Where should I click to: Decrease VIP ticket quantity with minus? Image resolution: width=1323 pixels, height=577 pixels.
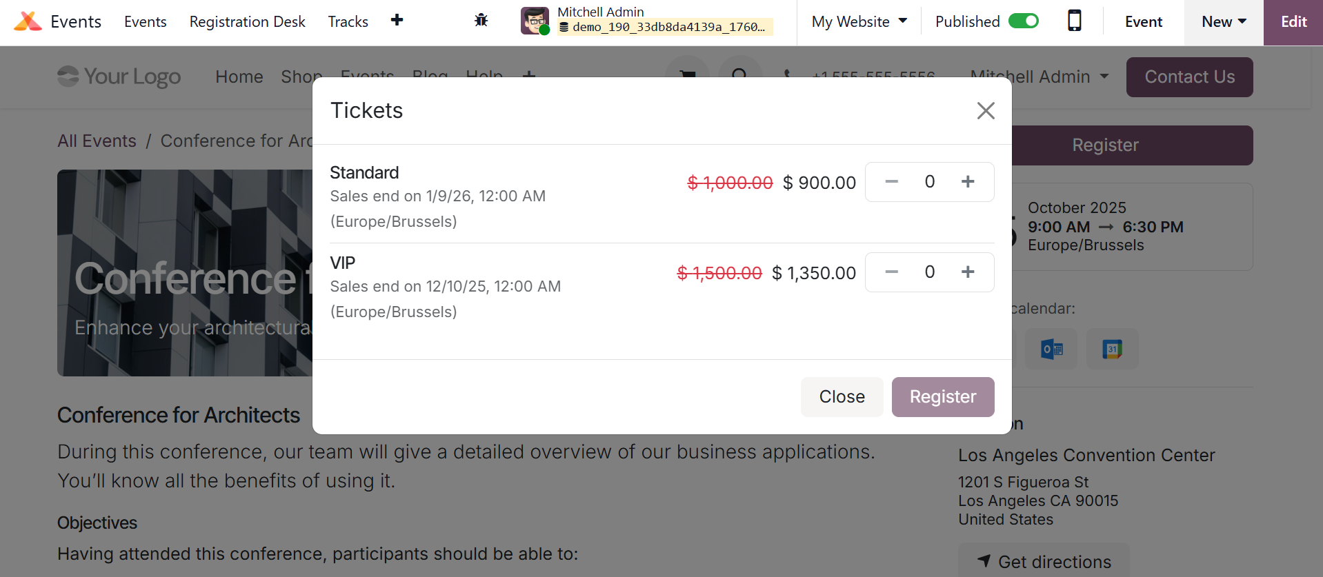(x=891, y=272)
